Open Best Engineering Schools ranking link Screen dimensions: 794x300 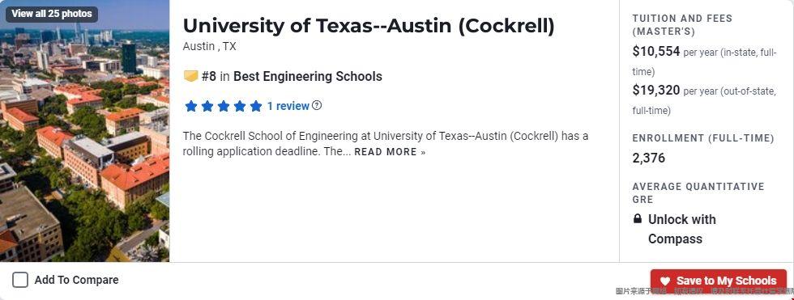click(308, 77)
